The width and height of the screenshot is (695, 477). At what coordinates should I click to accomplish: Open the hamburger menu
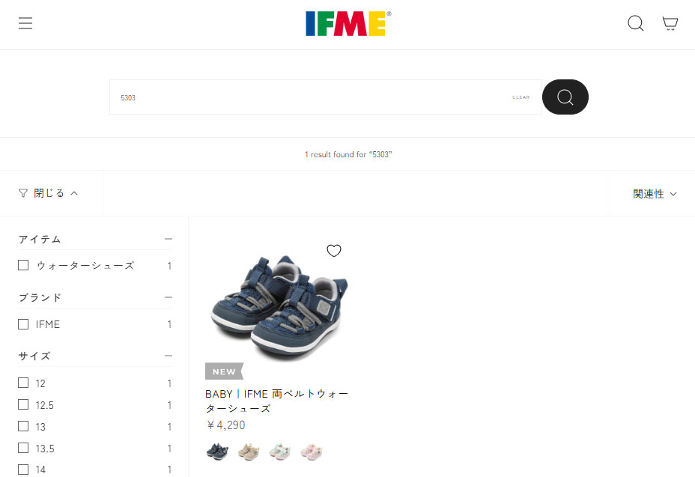click(x=25, y=23)
